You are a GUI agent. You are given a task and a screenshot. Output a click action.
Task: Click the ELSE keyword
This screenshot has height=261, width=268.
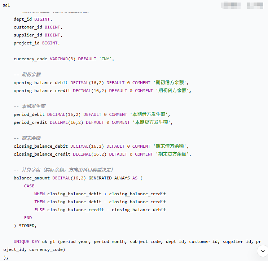tap(39, 210)
